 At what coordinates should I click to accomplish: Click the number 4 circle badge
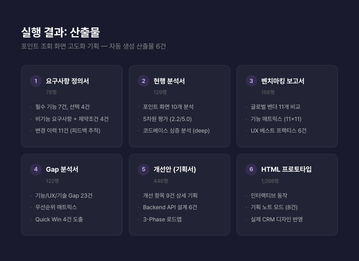36,169
